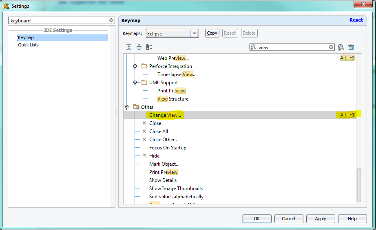This screenshot has width=376, height=230.
Task: Collapse the UML Support tree node
Action: (135, 83)
